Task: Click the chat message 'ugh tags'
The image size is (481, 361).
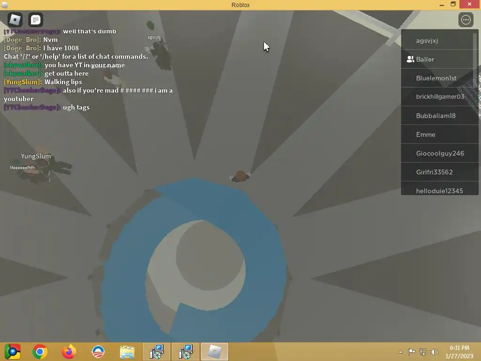Action: pos(76,108)
